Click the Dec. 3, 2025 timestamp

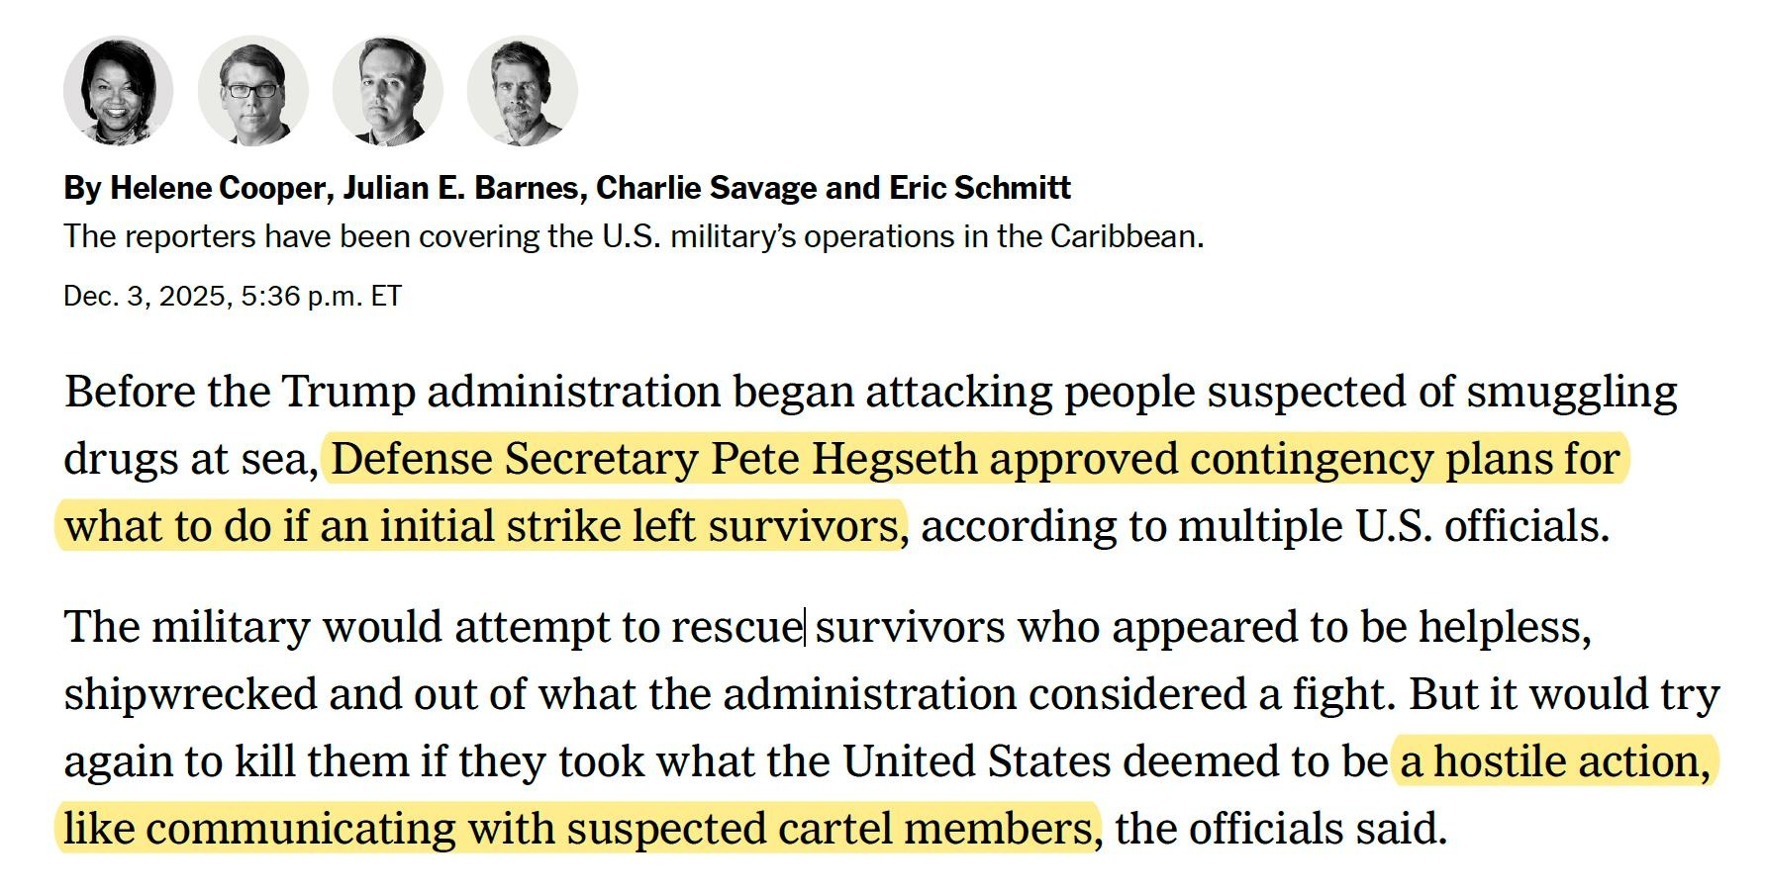click(232, 296)
